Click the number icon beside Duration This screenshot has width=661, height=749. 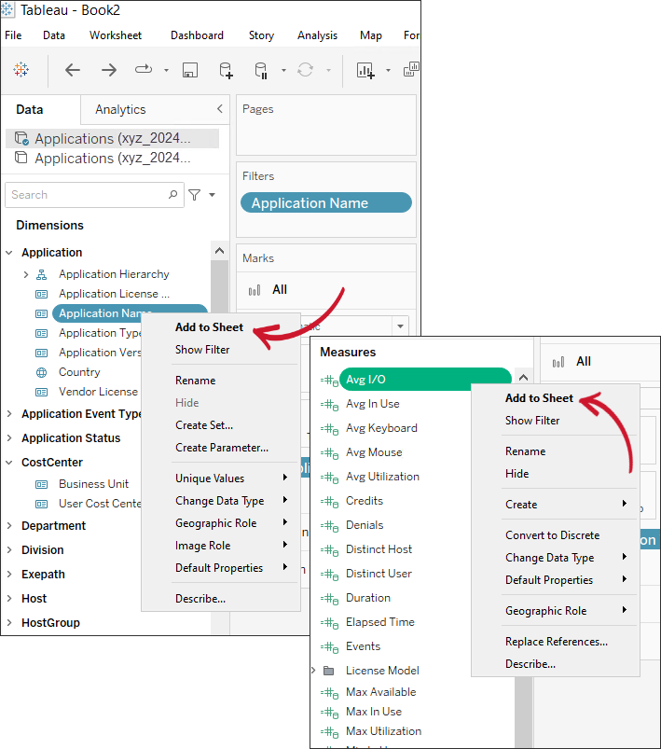(x=329, y=599)
